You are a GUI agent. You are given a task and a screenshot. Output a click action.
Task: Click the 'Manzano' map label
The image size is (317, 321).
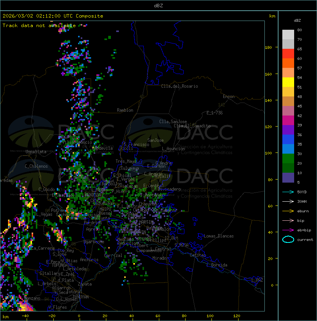coord(32,299)
